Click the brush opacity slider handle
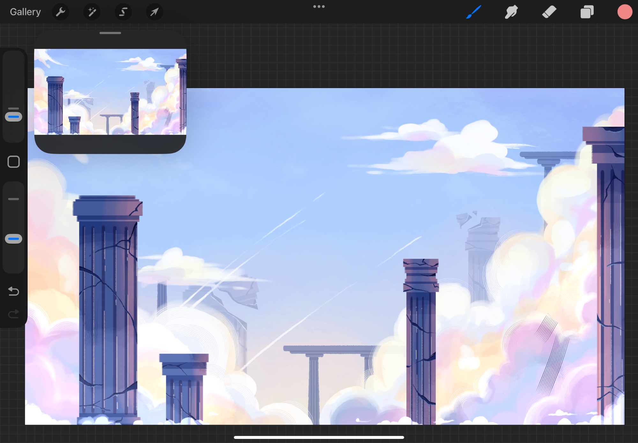638x443 pixels. click(13, 239)
